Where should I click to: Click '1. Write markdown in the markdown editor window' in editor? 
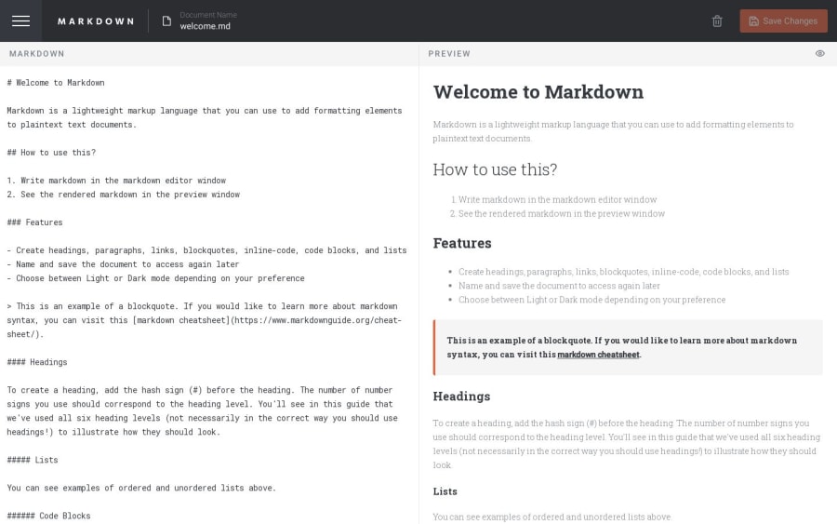tap(116, 181)
